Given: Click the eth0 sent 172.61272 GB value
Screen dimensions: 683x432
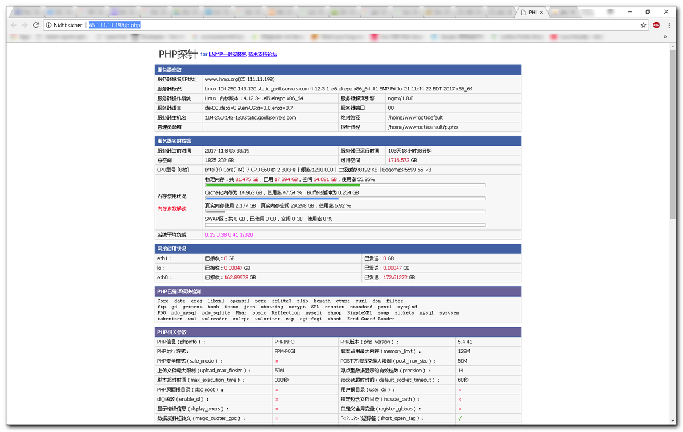Looking at the screenshot, I should [399, 278].
